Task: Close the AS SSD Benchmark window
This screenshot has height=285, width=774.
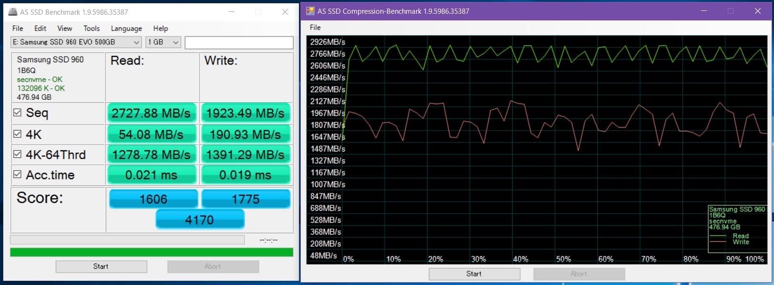Action: pos(285,12)
